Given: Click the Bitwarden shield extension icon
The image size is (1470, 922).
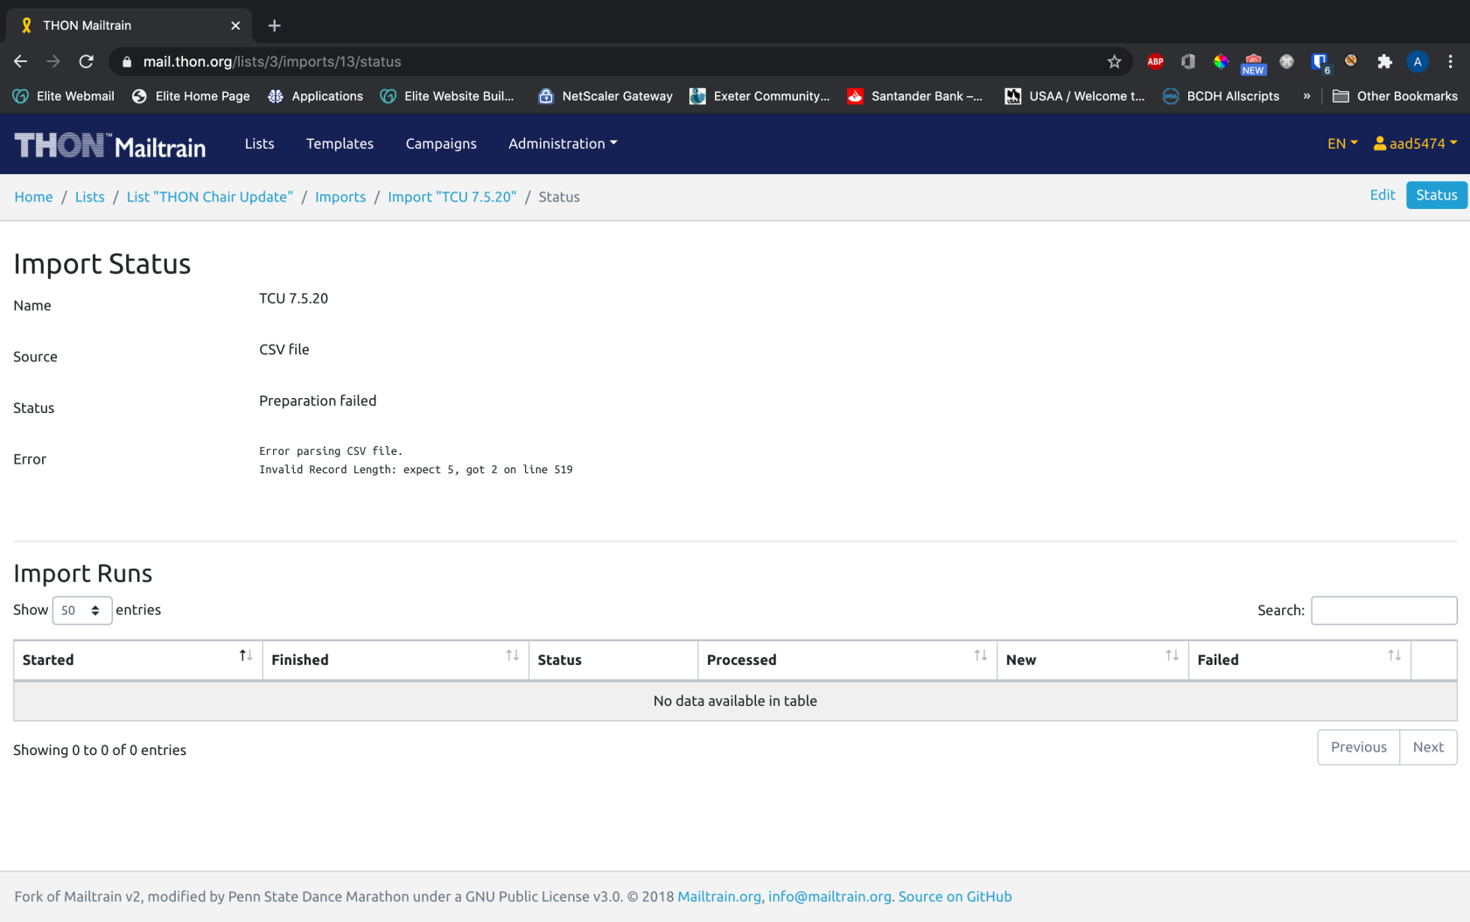Looking at the screenshot, I should coord(1319,61).
